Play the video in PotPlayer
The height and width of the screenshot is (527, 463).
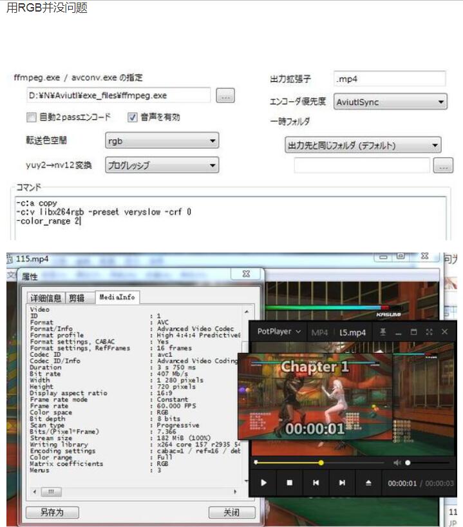264,483
